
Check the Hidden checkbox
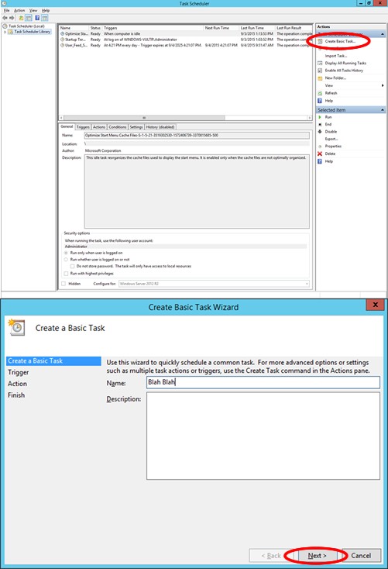(x=64, y=284)
